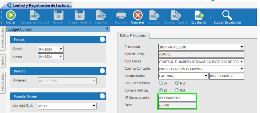Select NO for Fac. Electrónica
260x113 pixels.
click(177, 83)
